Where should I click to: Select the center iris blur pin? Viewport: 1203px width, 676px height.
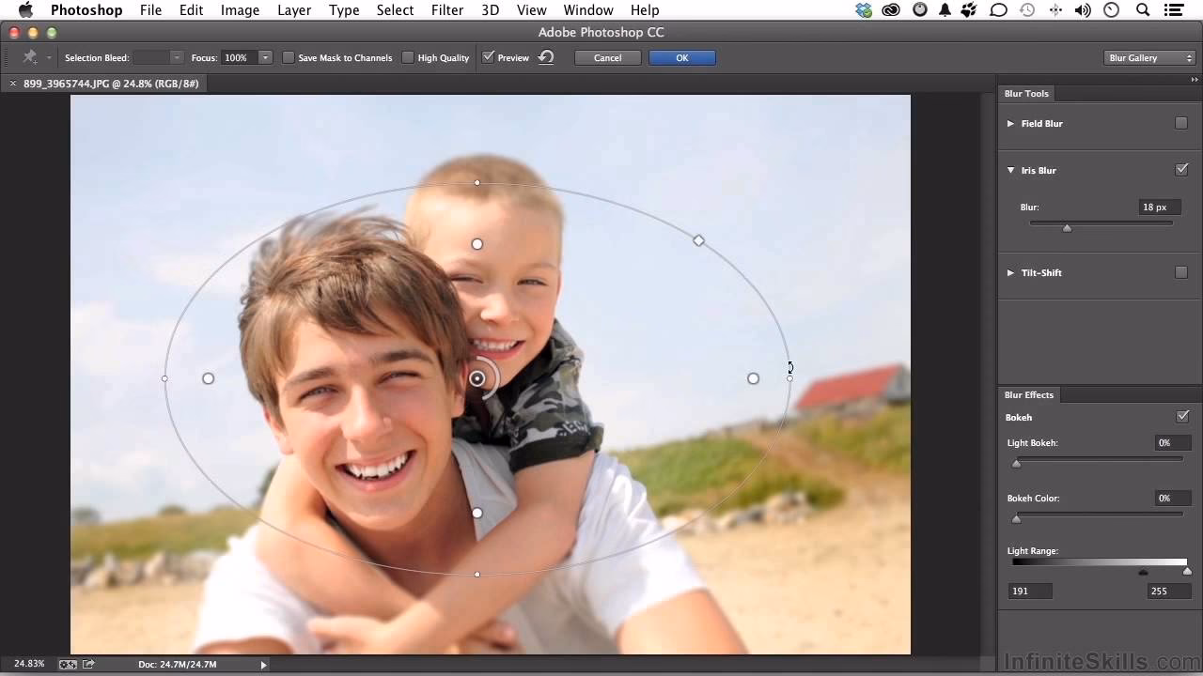[x=477, y=378]
